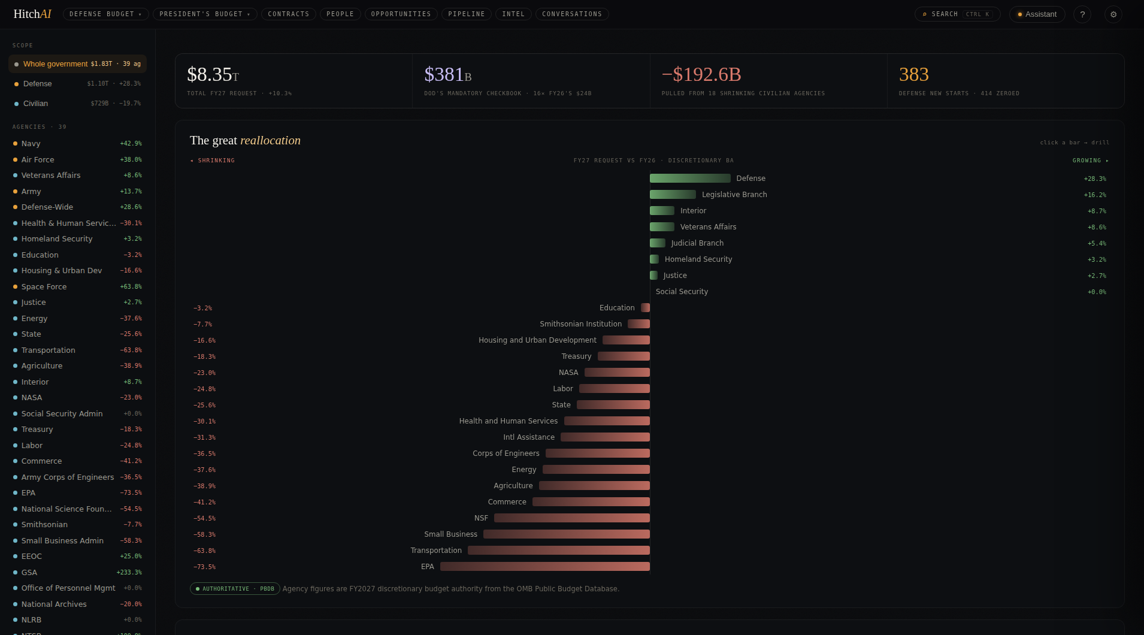Select Health & Human Services sidebar row

click(x=77, y=223)
